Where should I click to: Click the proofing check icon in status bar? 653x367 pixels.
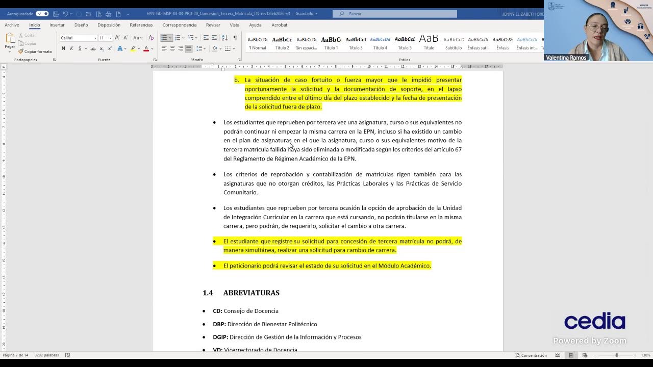[67, 355]
